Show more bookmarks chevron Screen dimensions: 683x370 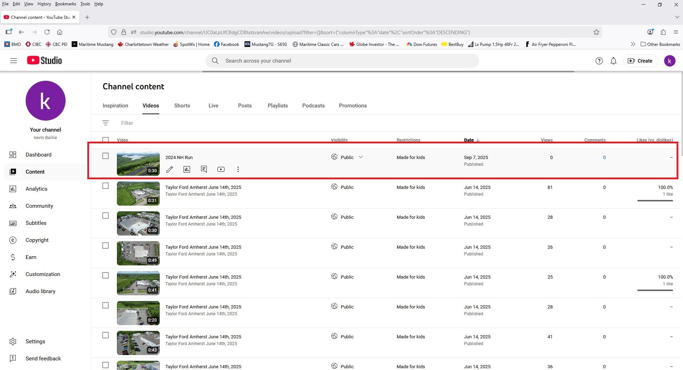click(x=633, y=44)
